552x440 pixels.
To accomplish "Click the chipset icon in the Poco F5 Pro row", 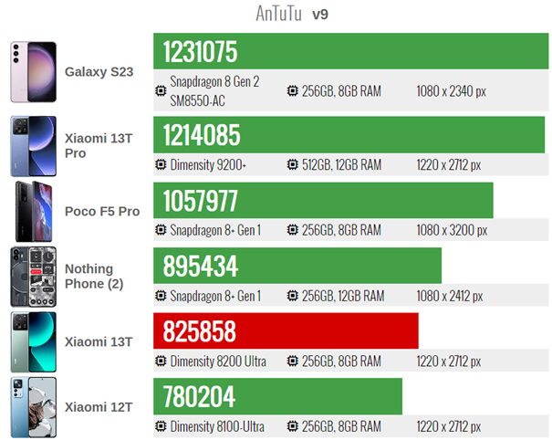I will point(161,230).
